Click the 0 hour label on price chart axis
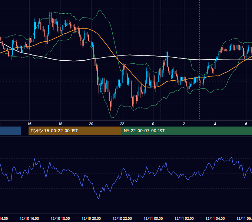This screenshot has width=252, height=222. 153,124
